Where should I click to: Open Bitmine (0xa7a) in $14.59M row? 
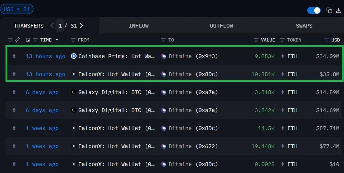(193, 92)
